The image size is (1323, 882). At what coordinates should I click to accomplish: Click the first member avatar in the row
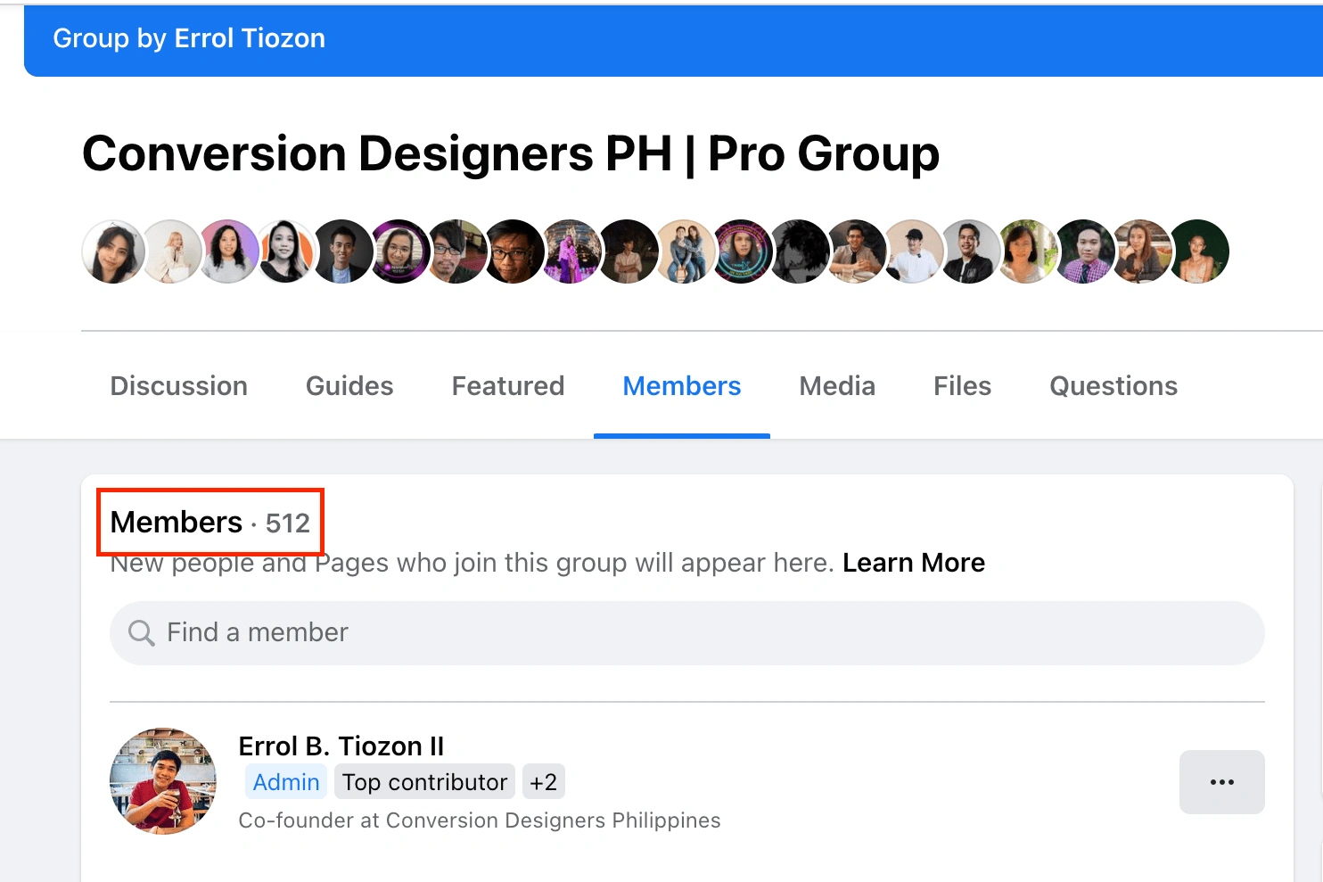113,251
